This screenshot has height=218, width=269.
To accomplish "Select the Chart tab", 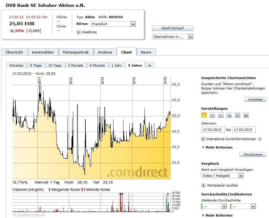I will 127,52.
